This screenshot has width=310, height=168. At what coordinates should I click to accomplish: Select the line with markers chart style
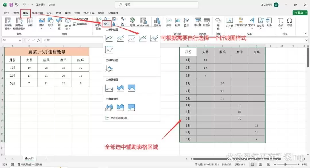(x=143, y=38)
